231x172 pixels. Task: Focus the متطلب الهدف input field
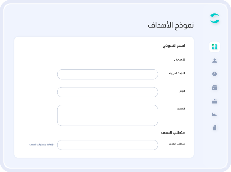tap(108, 145)
